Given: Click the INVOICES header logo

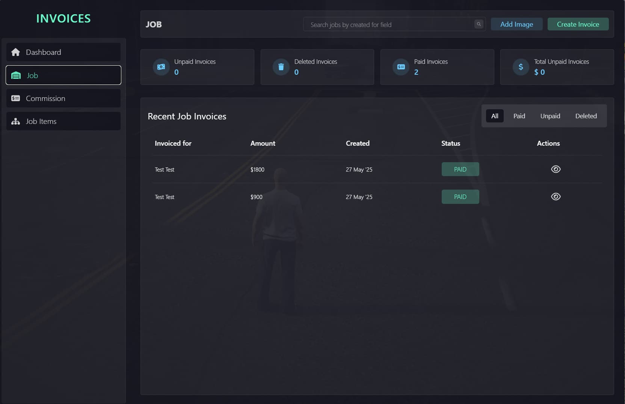Looking at the screenshot, I should tap(63, 18).
